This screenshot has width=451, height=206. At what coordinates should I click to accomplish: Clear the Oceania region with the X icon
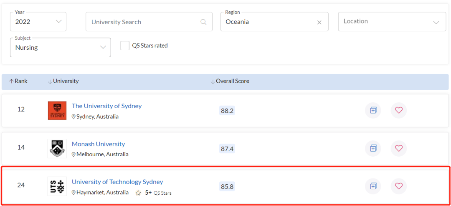(x=319, y=23)
